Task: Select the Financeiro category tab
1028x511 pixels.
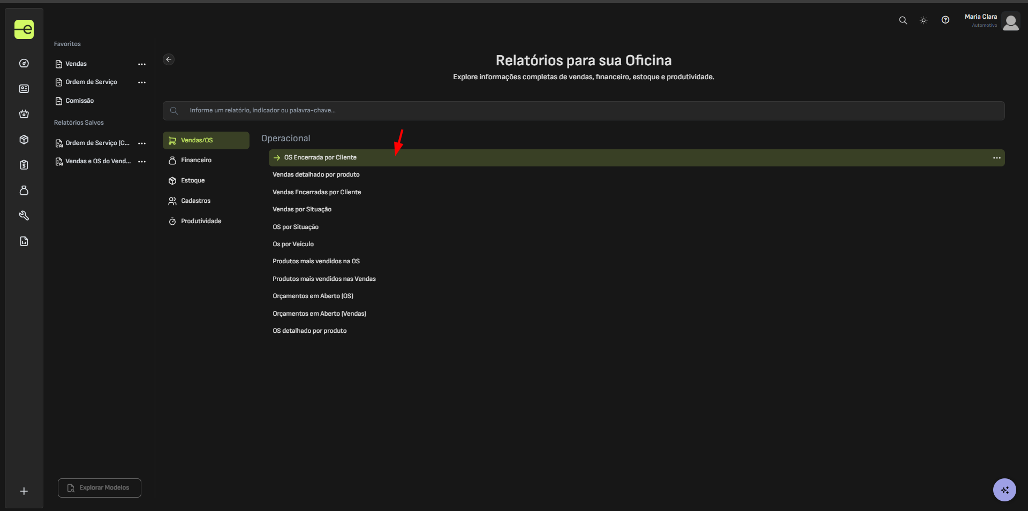Action: click(x=196, y=161)
